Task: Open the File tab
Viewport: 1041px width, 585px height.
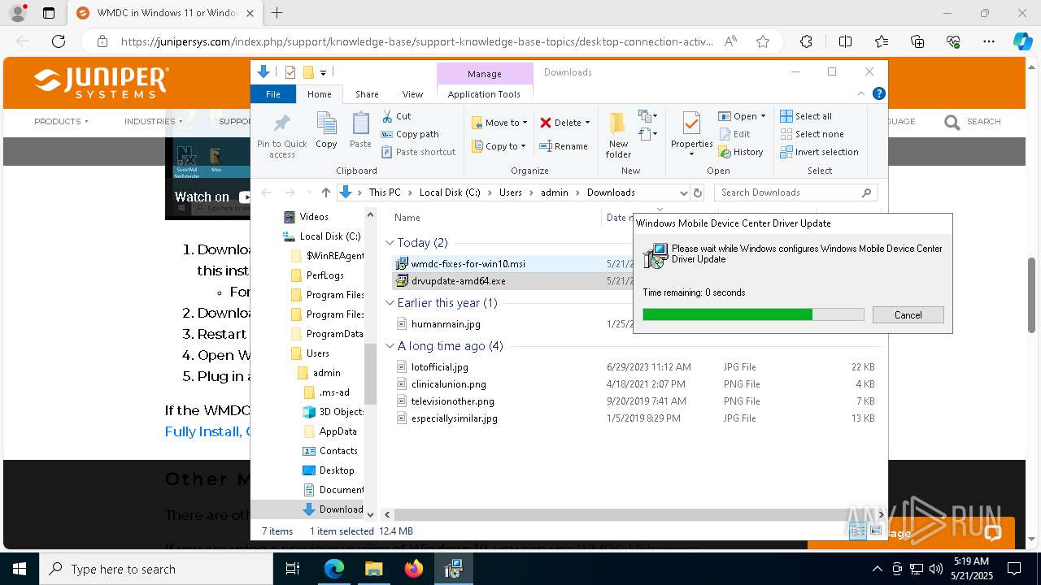Action: click(273, 94)
